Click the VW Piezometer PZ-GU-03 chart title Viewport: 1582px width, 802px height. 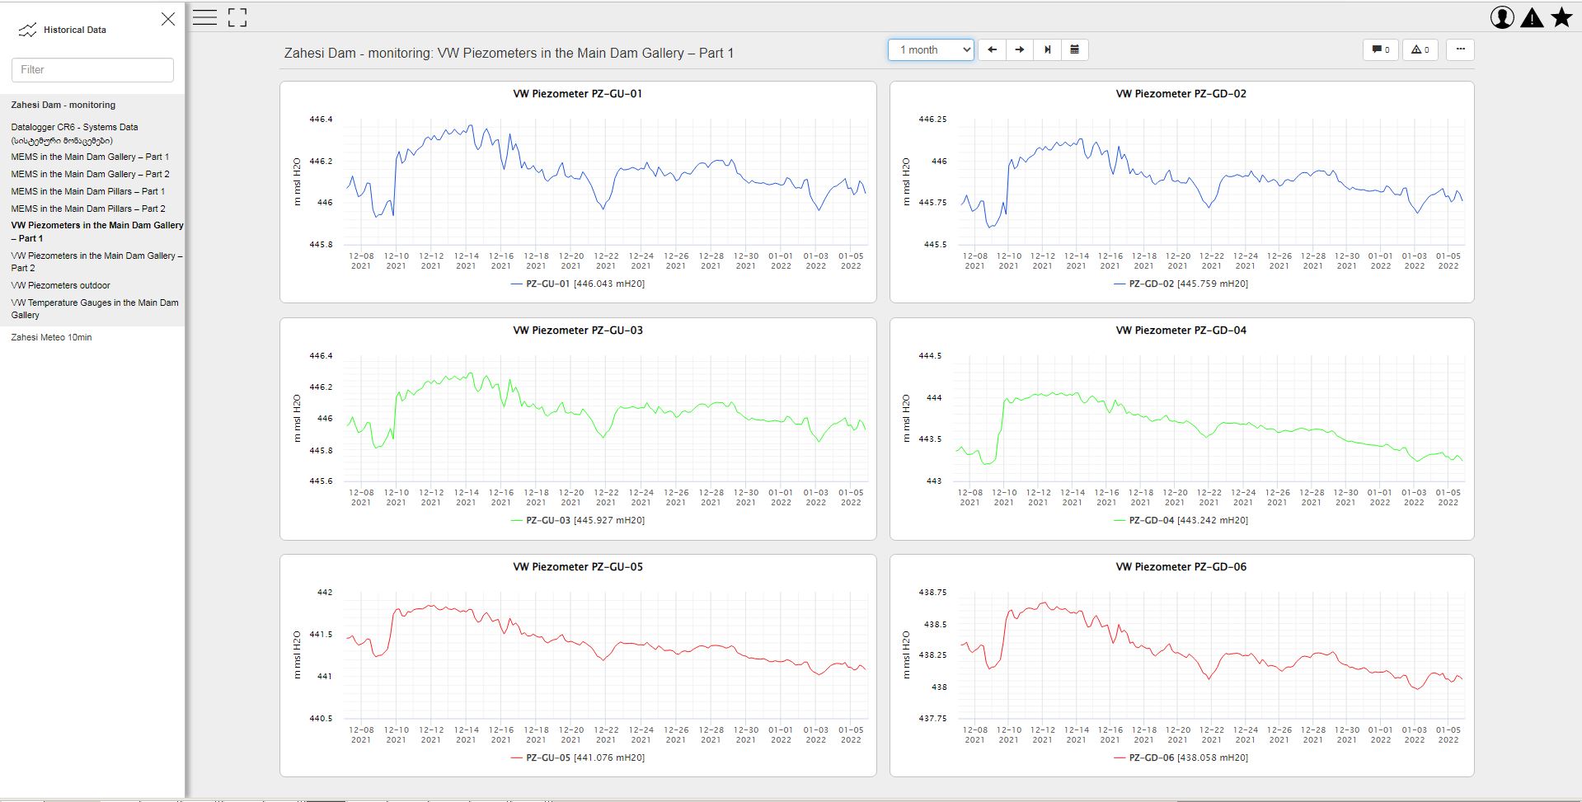click(x=578, y=331)
